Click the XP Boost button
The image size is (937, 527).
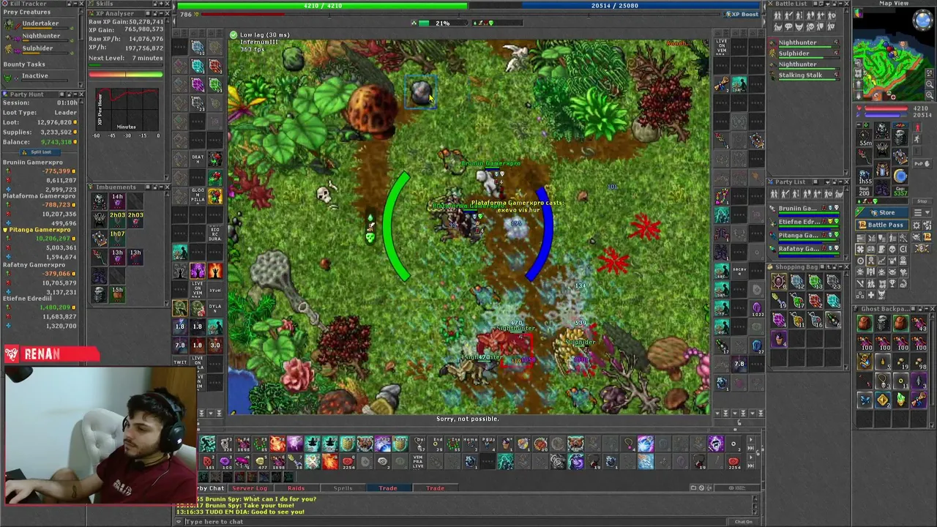coord(742,15)
